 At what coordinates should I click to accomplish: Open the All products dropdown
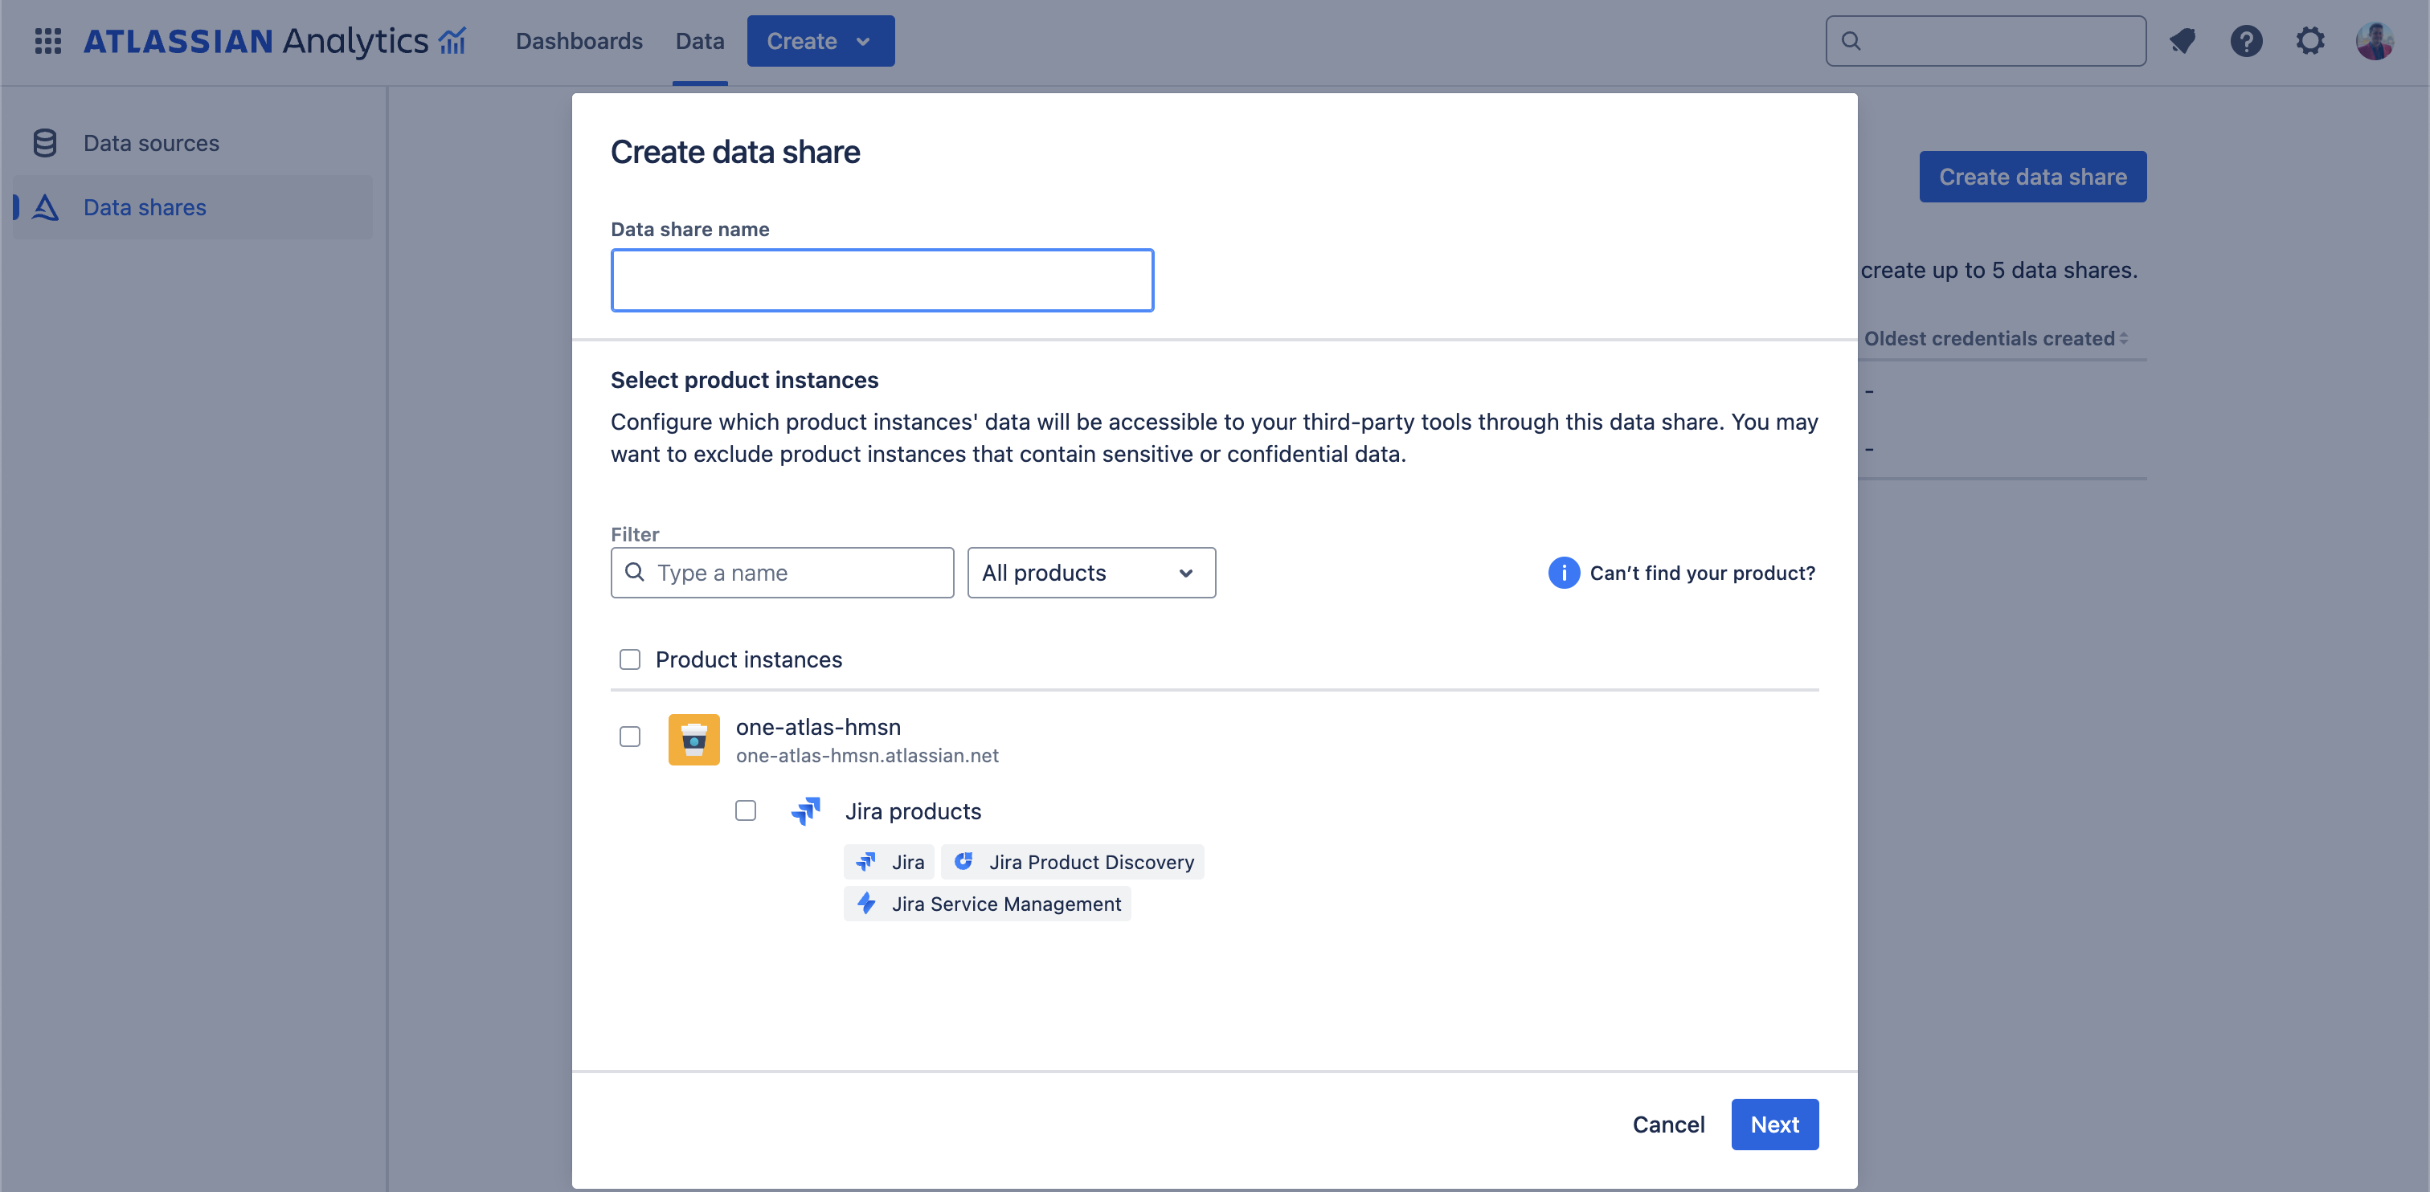coord(1091,573)
